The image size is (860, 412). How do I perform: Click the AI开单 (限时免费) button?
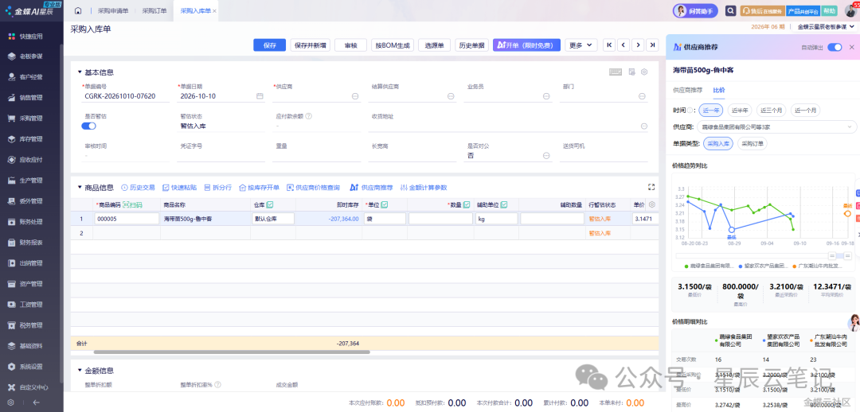tap(526, 45)
